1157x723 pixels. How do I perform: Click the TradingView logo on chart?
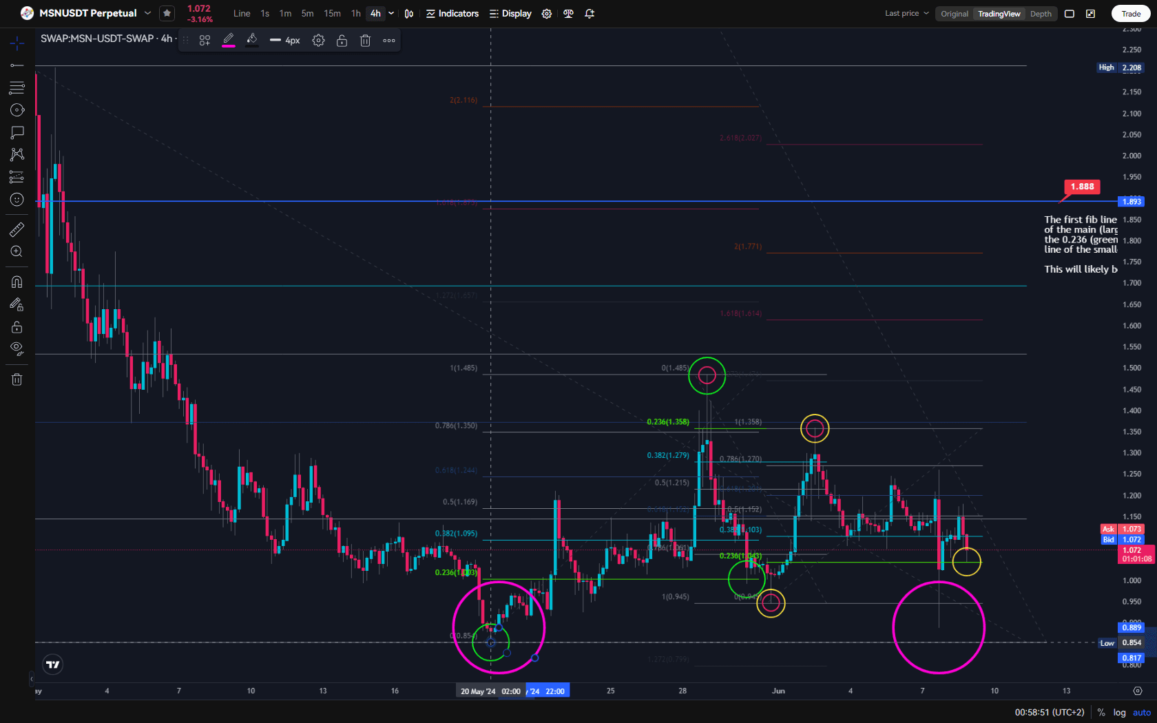53,664
